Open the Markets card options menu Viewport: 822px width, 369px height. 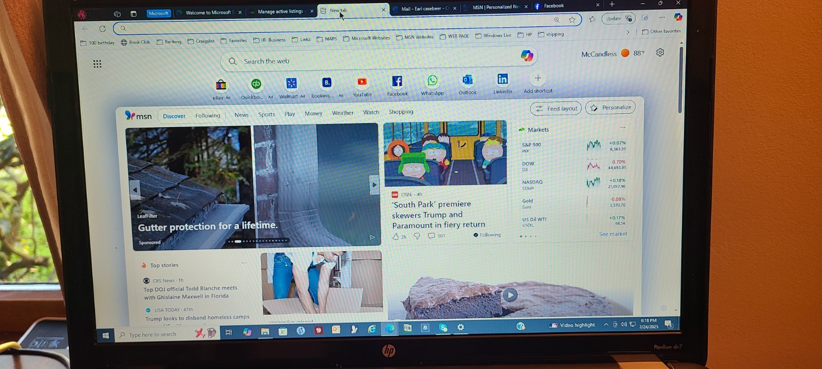(x=623, y=128)
